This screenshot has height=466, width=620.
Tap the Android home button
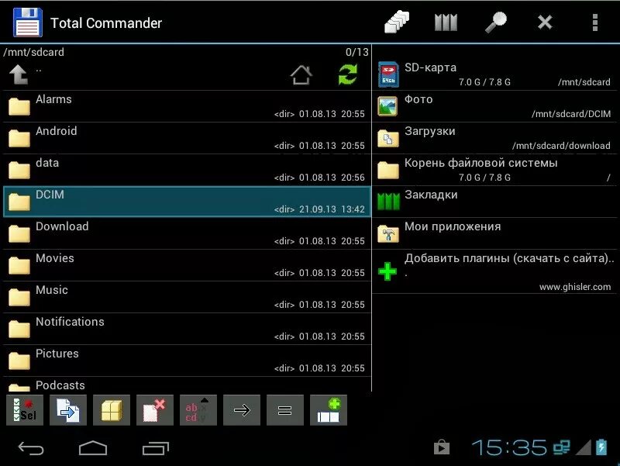point(93,448)
